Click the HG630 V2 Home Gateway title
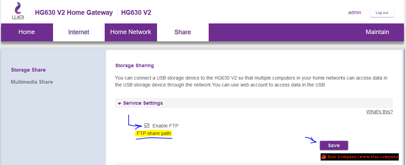Screen dimensions: 406x165 [x=74, y=13]
